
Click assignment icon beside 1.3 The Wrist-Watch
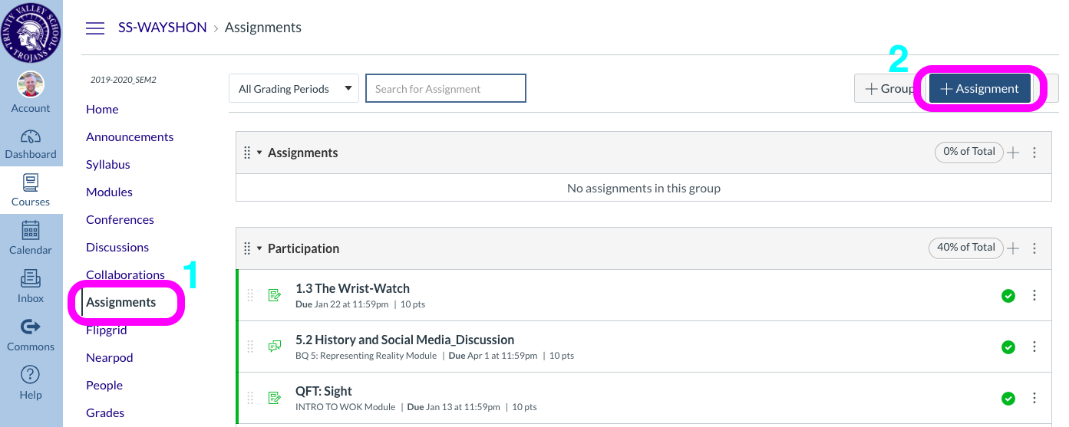click(x=274, y=295)
